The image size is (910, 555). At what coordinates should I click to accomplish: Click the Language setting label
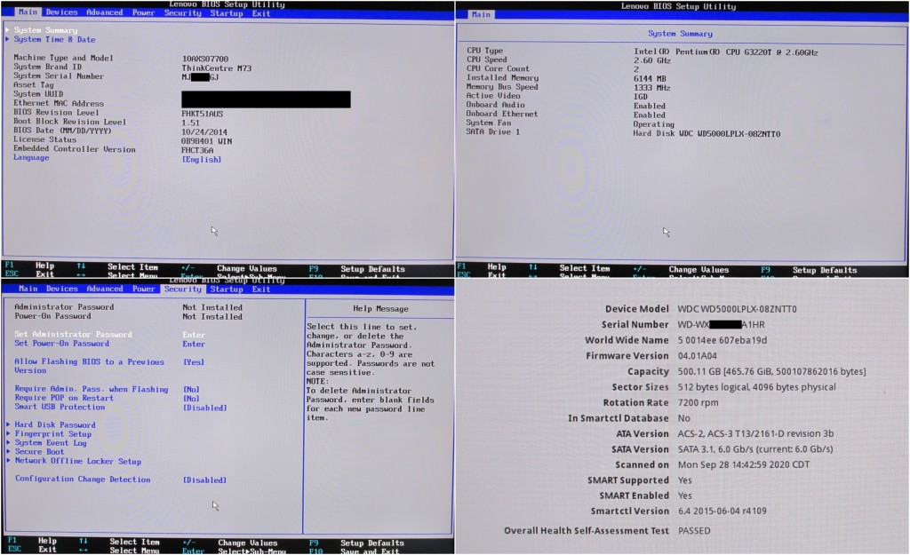[x=31, y=157]
